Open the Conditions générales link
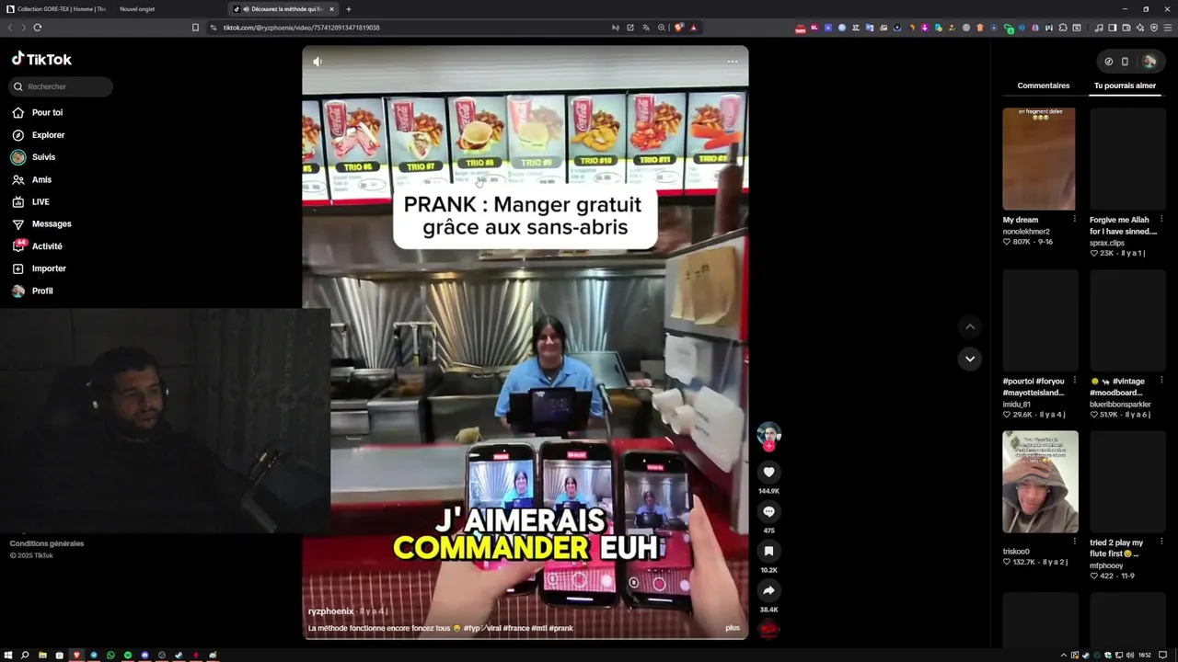 click(x=46, y=543)
